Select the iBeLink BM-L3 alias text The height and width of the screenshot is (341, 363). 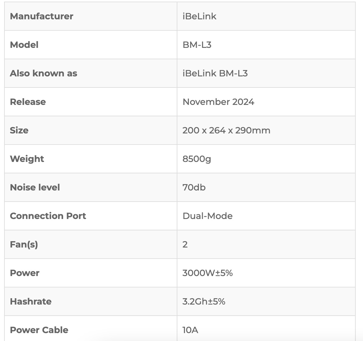(x=215, y=73)
